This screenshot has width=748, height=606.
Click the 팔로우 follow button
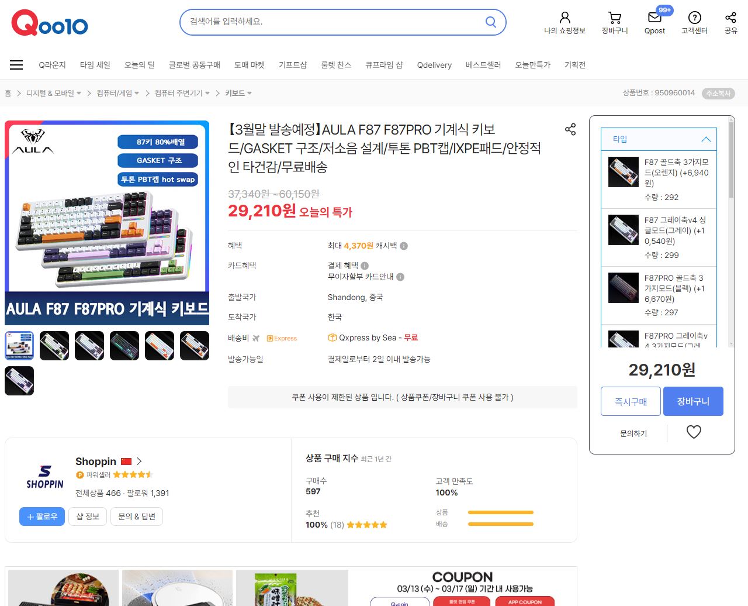(x=42, y=517)
